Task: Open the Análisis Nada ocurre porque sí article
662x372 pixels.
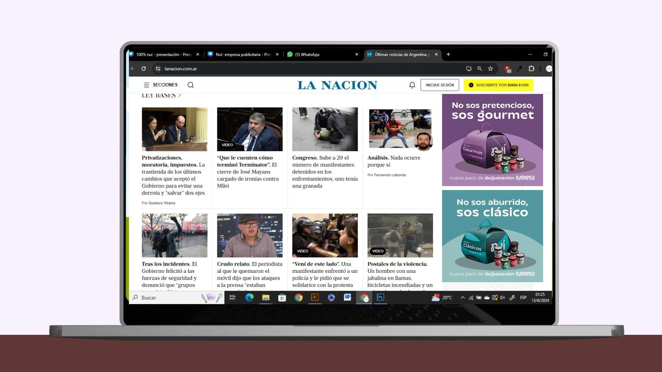Action: click(394, 161)
